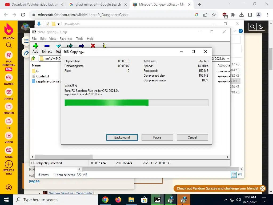Expand the Downloads quick access toolbar arrow

(x=58, y=24)
